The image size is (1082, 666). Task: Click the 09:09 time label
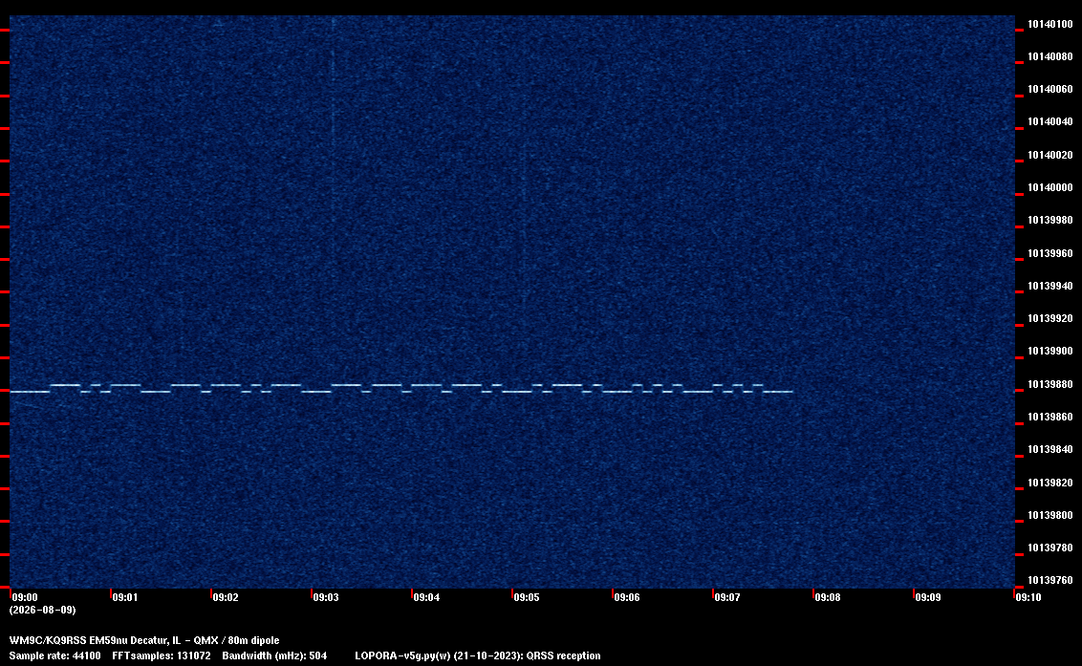[x=927, y=597]
